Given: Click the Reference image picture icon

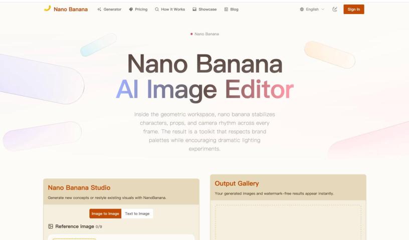Looking at the screenshot, I should (51, 226).
